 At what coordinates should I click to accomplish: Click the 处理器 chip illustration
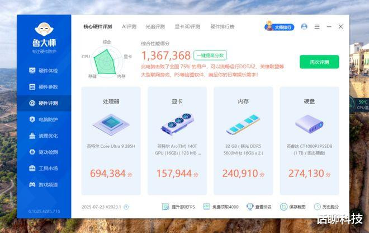click(x=111, y=124)
